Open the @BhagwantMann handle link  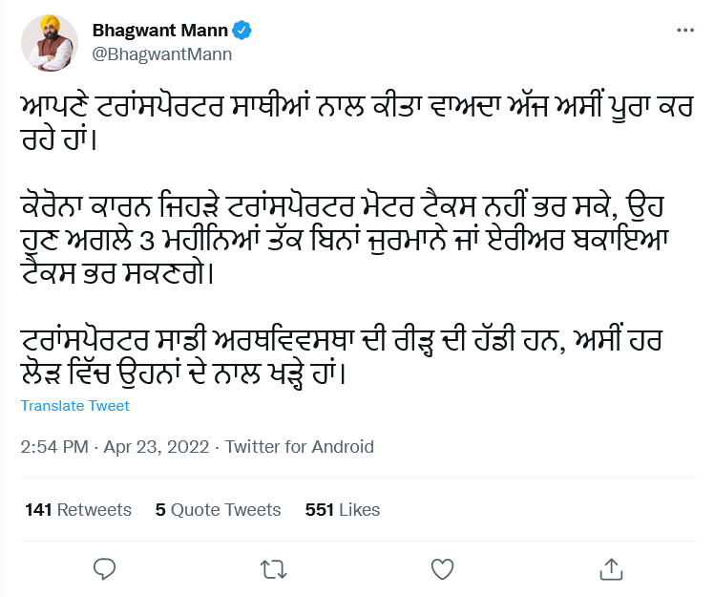[161, 53]
